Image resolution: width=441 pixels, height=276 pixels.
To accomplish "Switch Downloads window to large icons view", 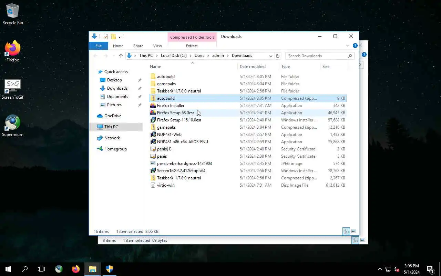I will coord(354,231).
